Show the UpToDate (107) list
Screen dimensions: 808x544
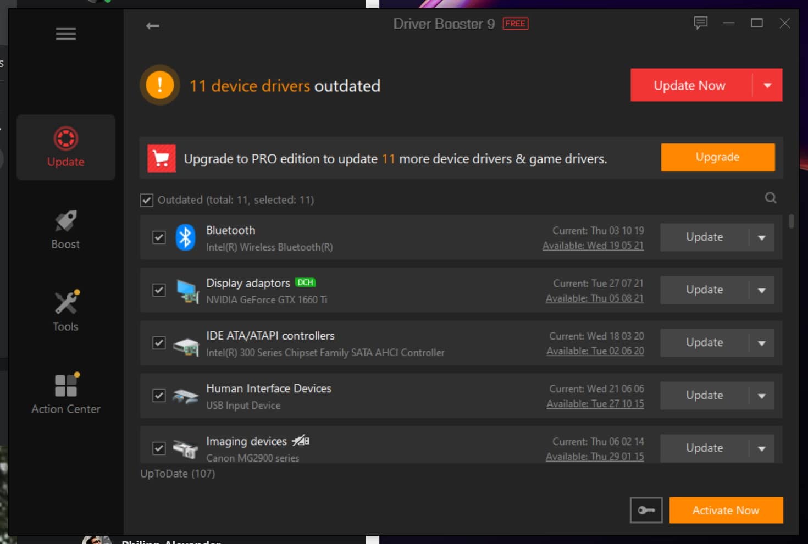click(178, 473)
